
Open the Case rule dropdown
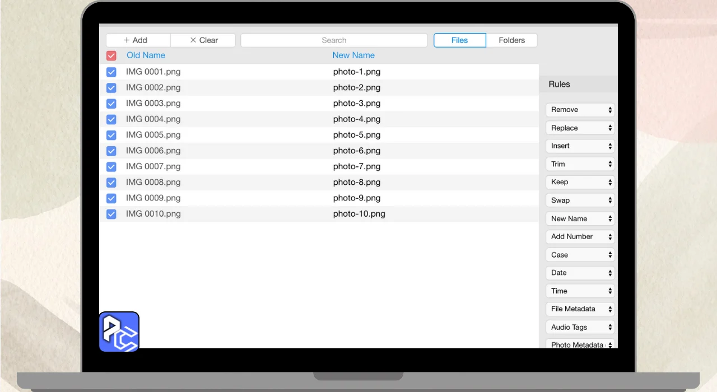tap(580, 255)
